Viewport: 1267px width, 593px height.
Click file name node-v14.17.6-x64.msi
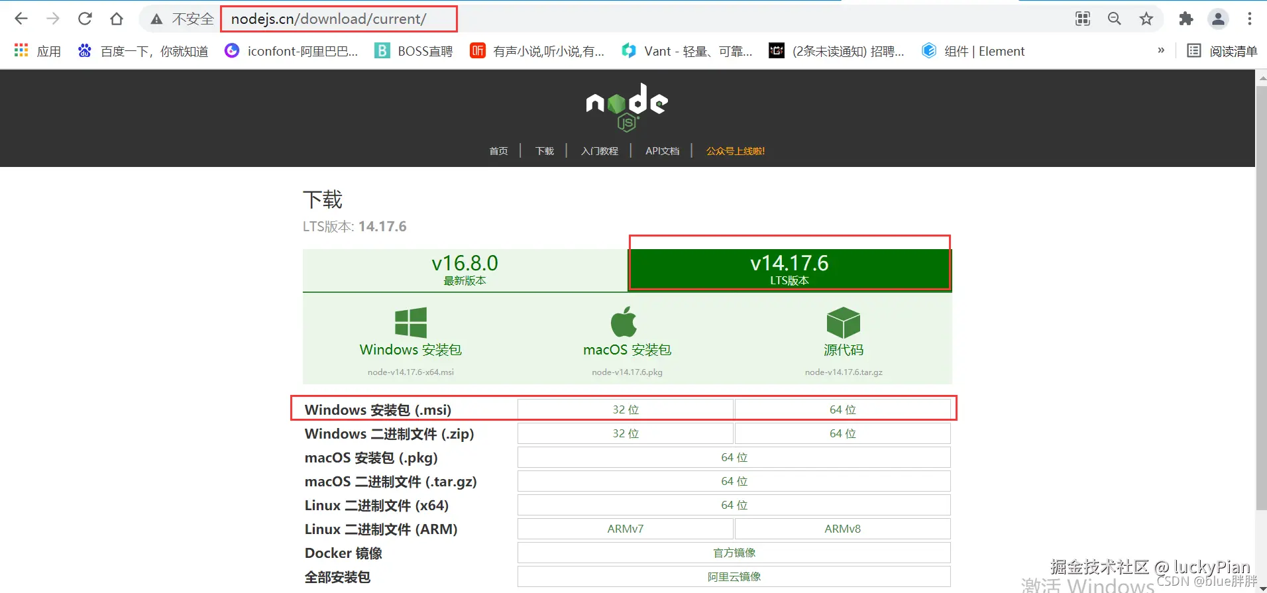(x=411, y=372)
